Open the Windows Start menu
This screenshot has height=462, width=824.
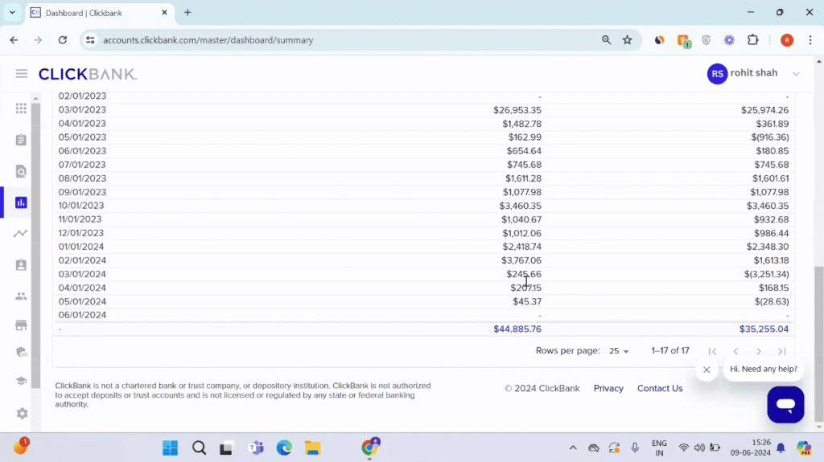(170, 448)
